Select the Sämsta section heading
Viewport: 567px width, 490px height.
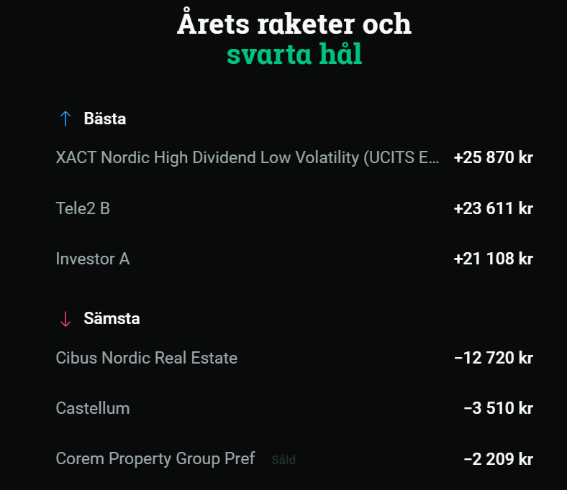pyautogui.click(x=112, y=319)
